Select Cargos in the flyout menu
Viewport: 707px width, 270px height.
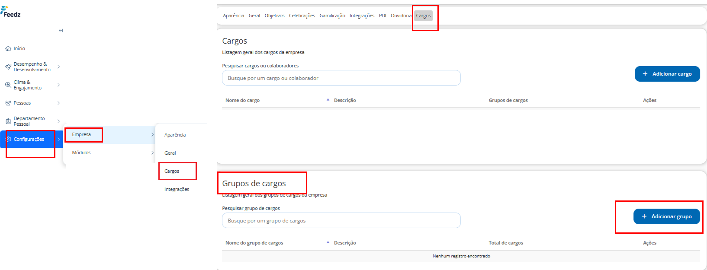[x=172, y=171]
